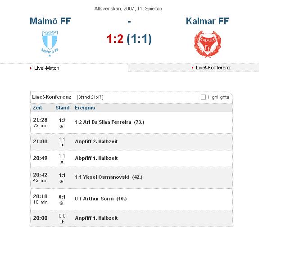281x254 pixels.
Task: Open the Kalmar FF team name link
Action: coord(208,21)
